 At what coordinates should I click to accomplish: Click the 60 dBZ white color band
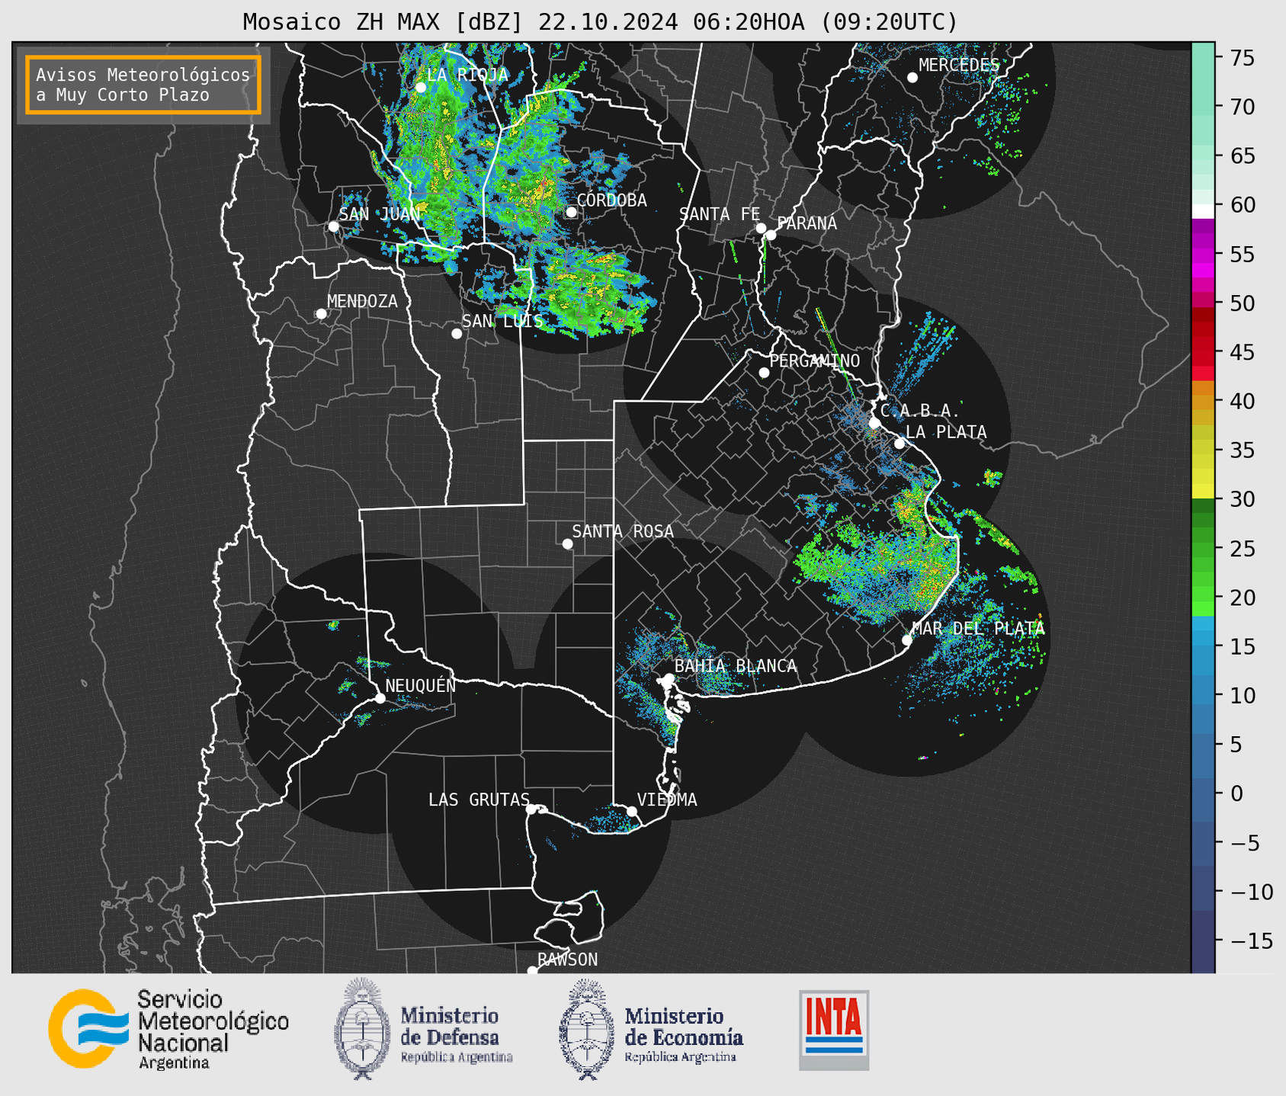pos(1203,211)
